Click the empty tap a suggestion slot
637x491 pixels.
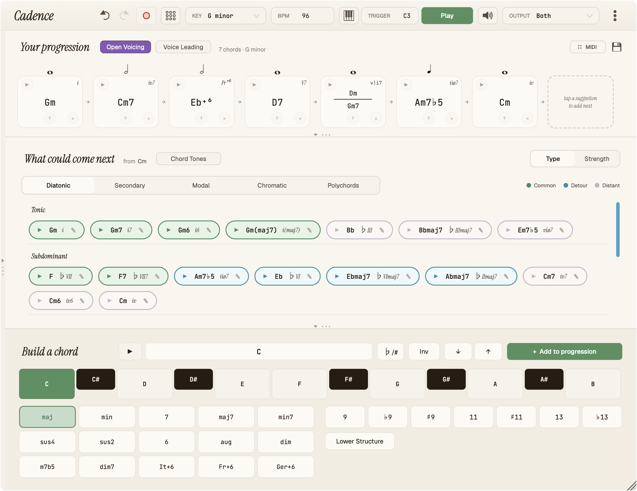click(x=580, y=102)
